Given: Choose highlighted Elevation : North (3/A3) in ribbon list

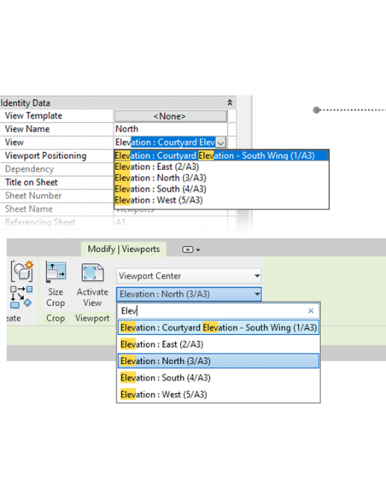Looking at the screenshot, I should pyautogui.click(x=219, y=361).
